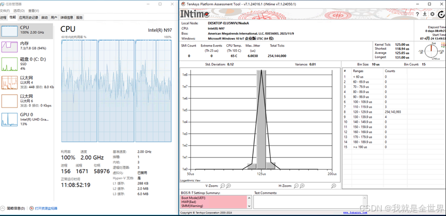Switch to the 性能 tab
This screenshot has height=216, width=446.
[12, 17]
